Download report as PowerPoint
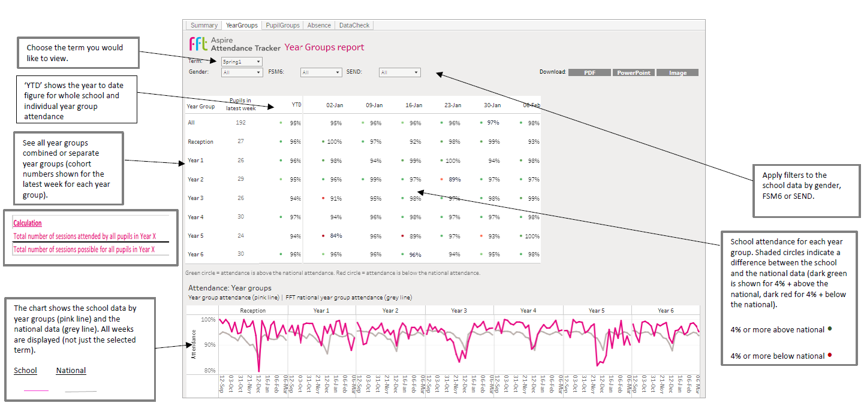The height and width of the screenshot is (415, 867). click(634, 72)
